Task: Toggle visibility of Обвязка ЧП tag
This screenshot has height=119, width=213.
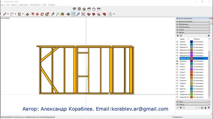Action: tap(177, 47)
